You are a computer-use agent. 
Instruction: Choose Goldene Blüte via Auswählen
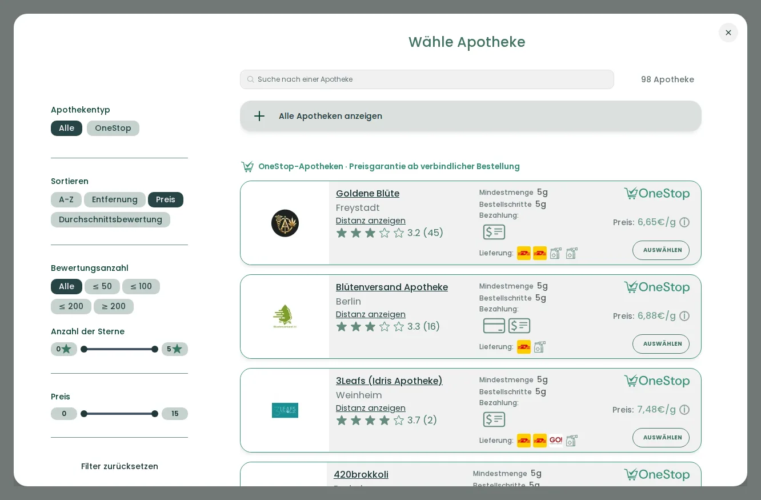pyautogui.click(x=661, y=250)
